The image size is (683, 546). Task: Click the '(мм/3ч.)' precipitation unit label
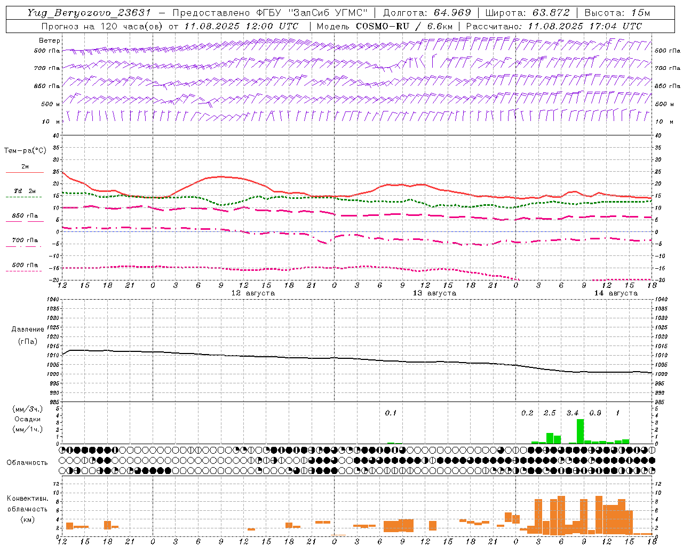28,409
